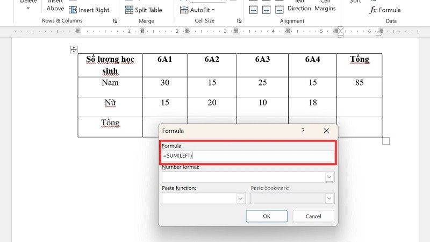
Task: Click the Text Direction button
Action: point(299,6)
